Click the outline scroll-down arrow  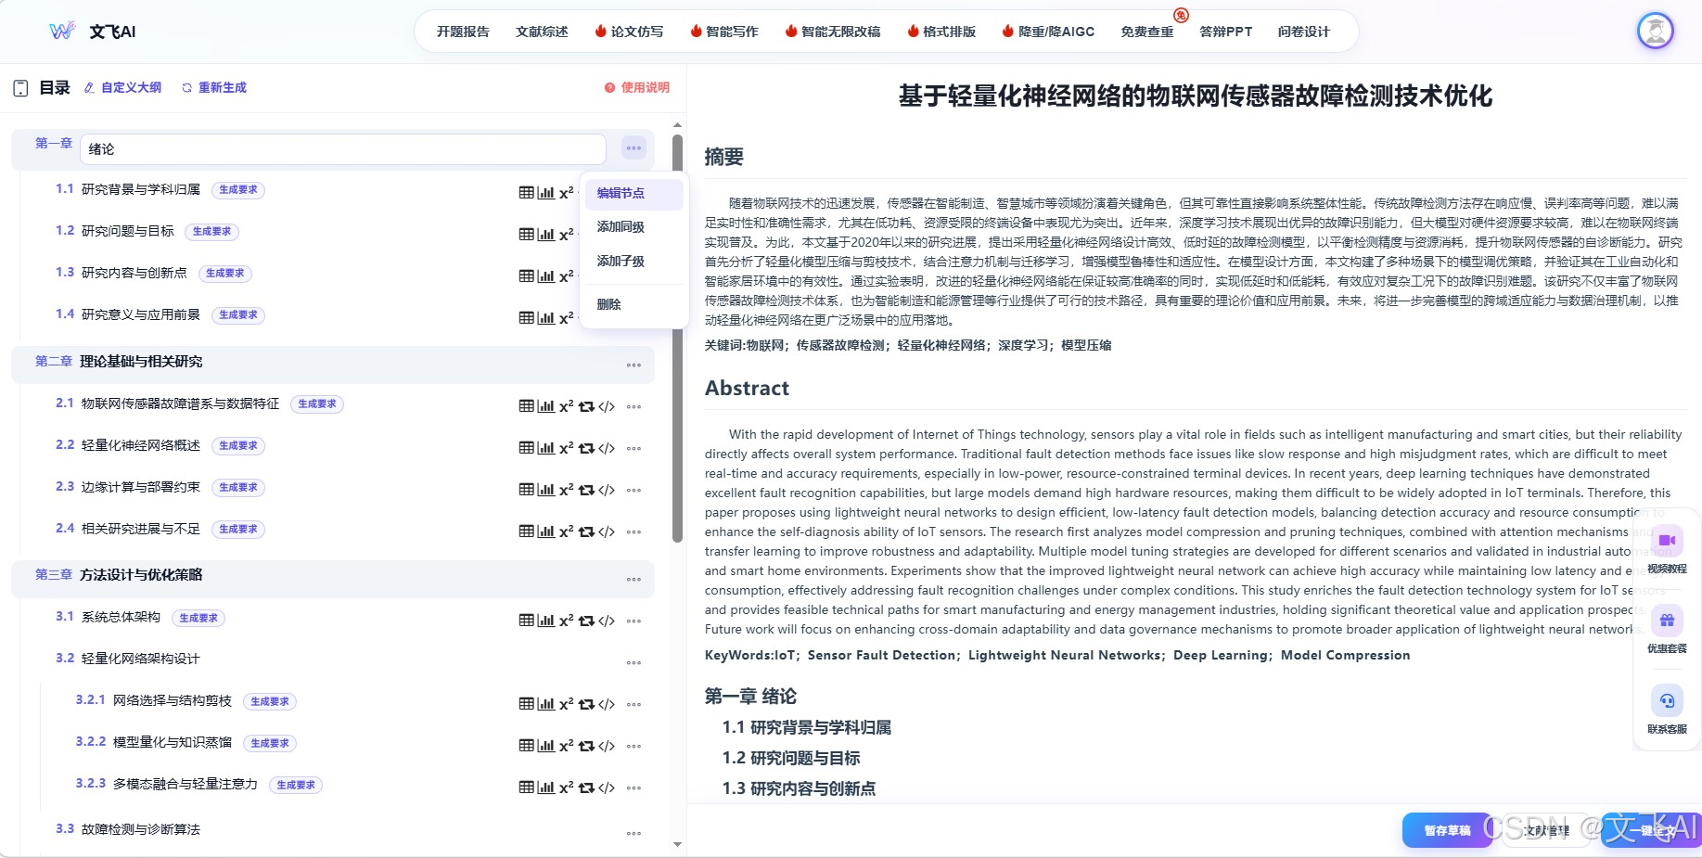pyautogui.click(x=677, y=845)
